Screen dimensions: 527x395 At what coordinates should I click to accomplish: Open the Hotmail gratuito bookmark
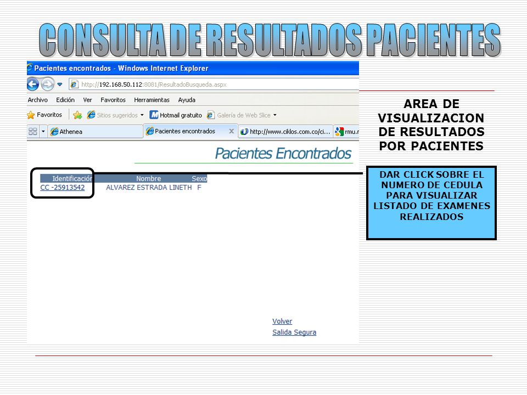pos(176,115)
